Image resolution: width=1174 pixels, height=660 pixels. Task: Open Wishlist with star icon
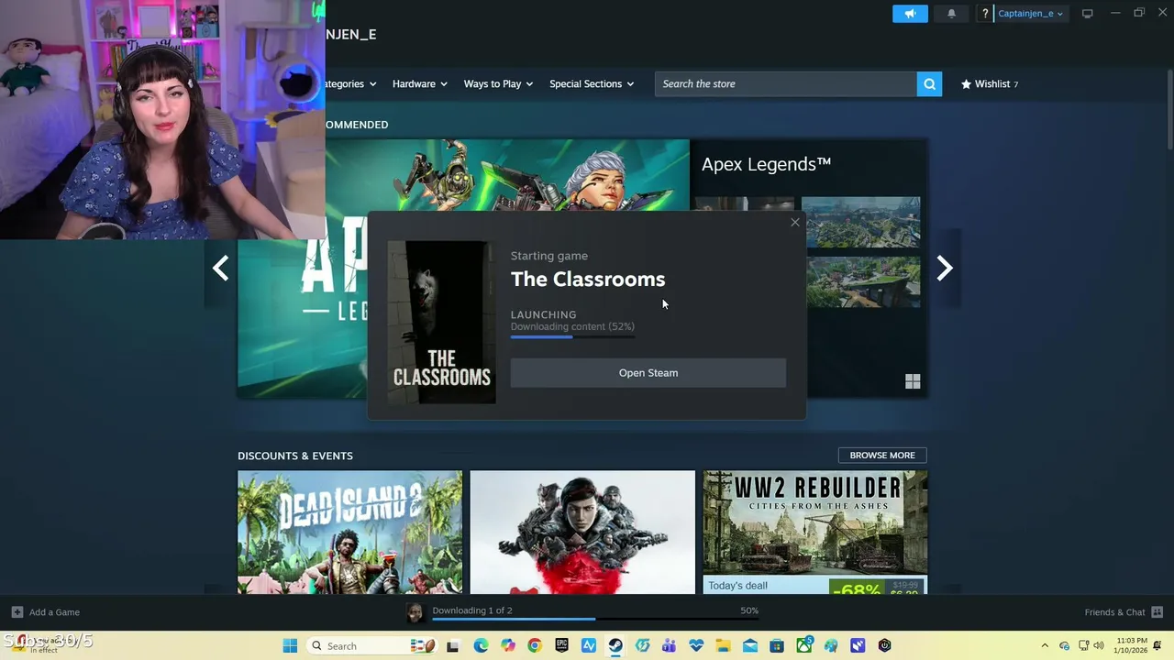click(x=990, y=83)
